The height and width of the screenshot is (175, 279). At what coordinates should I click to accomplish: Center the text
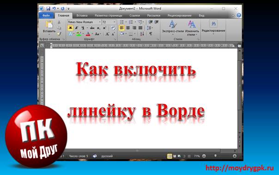coord(128,28)
